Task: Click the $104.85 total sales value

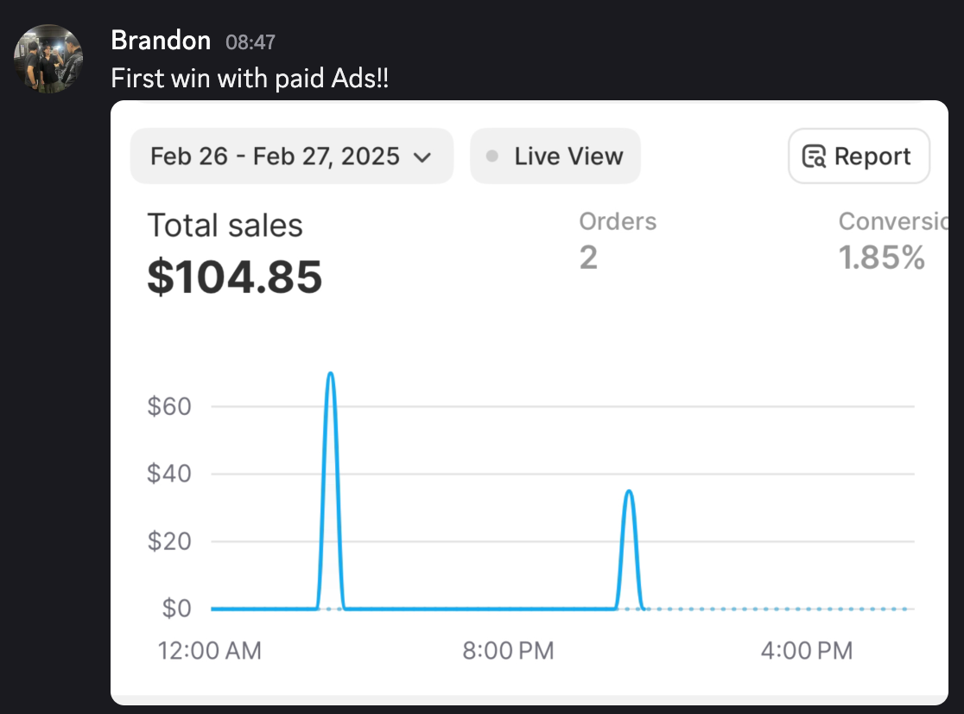Action: pyautogui.click(x=234, y=277)
